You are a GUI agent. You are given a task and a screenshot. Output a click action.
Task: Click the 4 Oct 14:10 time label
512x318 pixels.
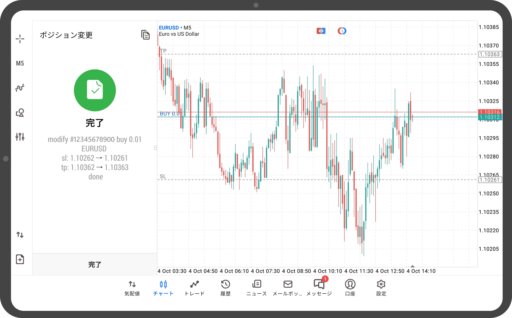[421, 271]
